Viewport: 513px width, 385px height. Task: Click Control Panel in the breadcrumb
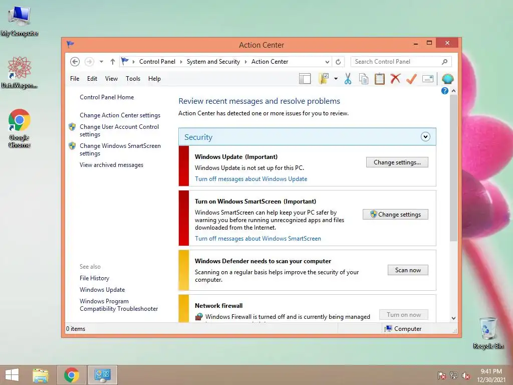[x=157, y=62]
